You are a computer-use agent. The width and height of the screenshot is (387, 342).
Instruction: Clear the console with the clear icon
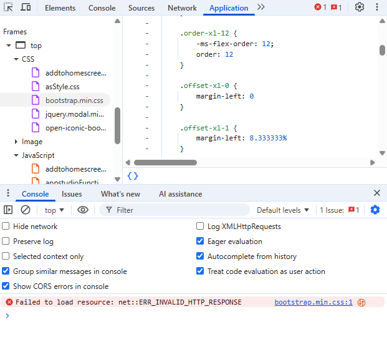click(x=26, y=210)
